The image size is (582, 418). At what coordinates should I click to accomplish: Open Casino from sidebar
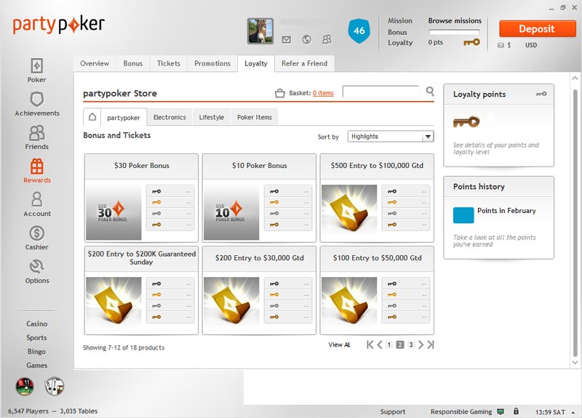(37, 323)
